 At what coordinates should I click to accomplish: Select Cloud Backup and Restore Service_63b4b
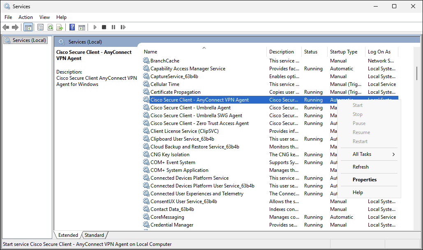[x=195, y=147]
